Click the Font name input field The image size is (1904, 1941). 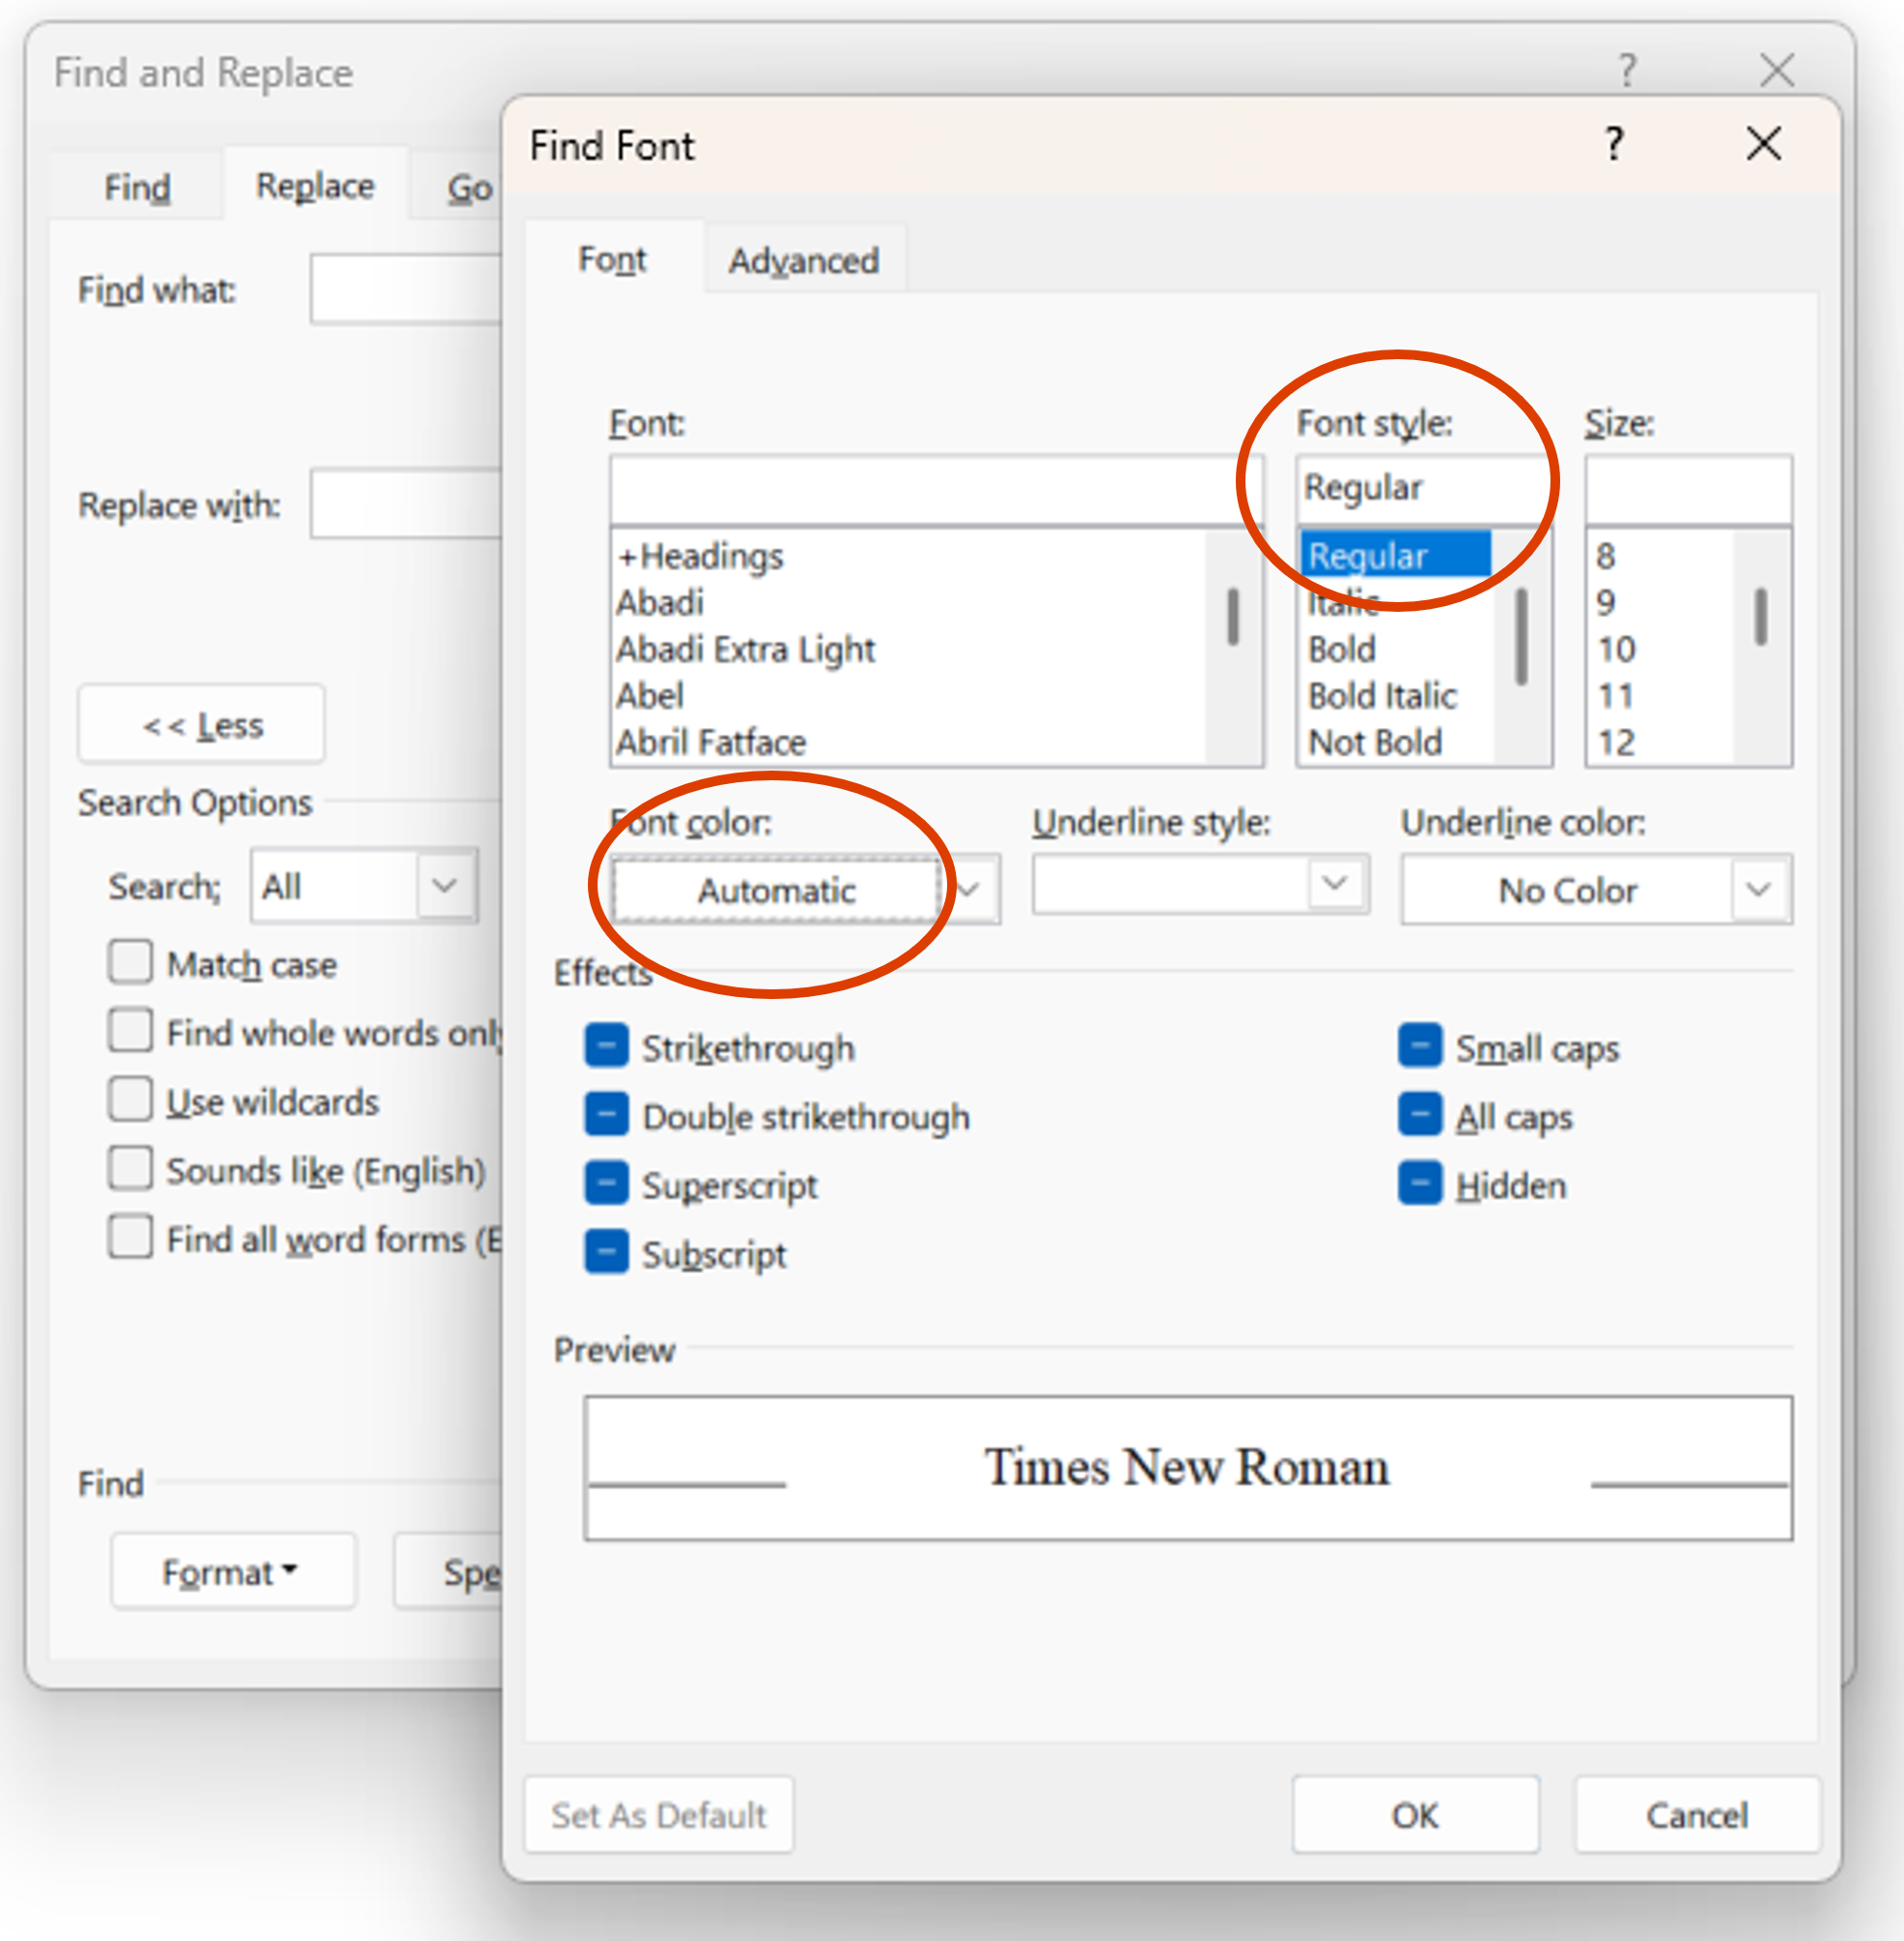(x=935, y=490)
